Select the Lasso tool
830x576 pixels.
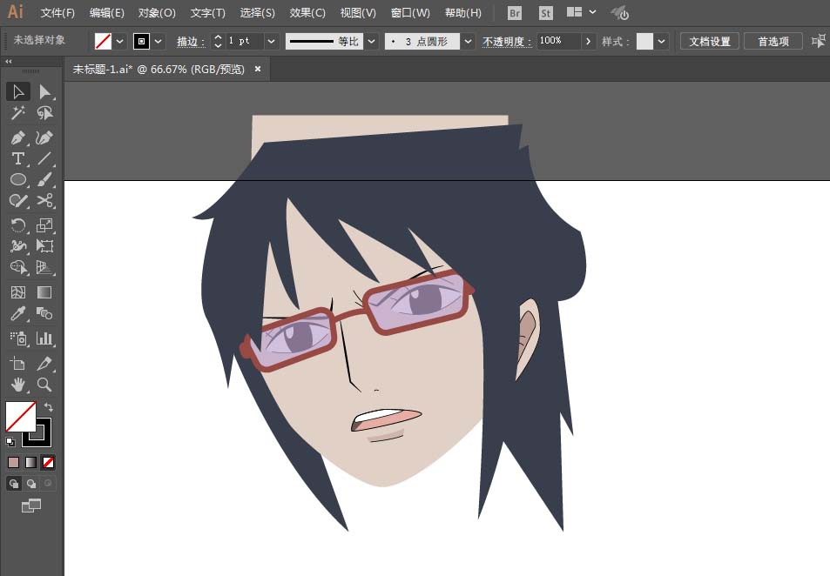pos(44,112)
